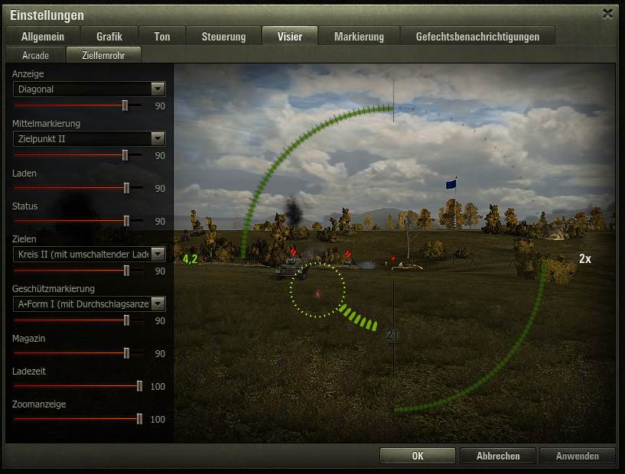Click the Laden value 90
The height and width of the screenshot is (474, 625).
[160, 188]
